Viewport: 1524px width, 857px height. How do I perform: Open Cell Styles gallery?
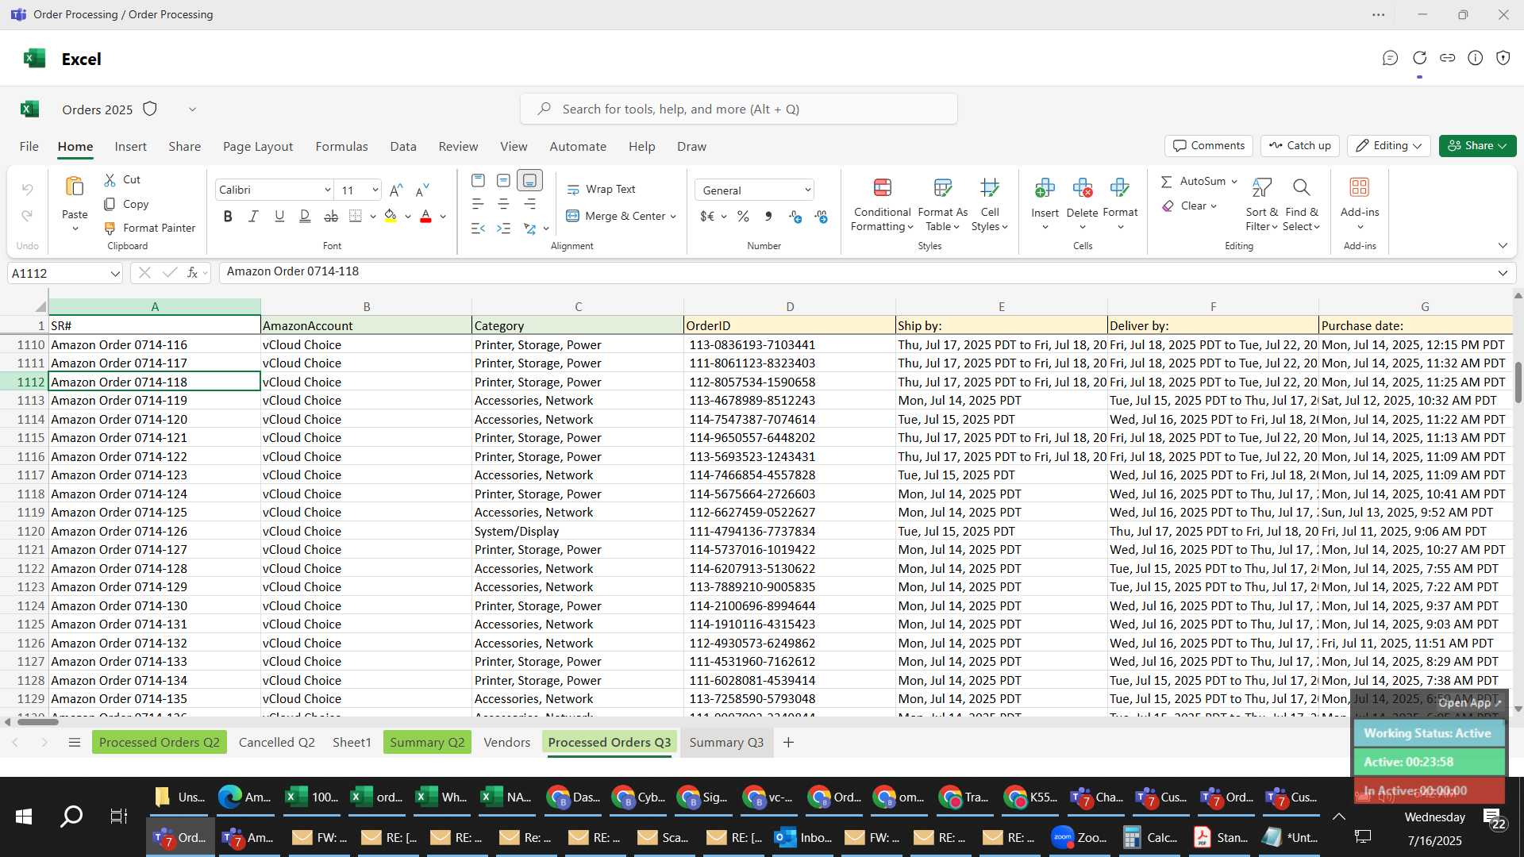coord(989,205)
